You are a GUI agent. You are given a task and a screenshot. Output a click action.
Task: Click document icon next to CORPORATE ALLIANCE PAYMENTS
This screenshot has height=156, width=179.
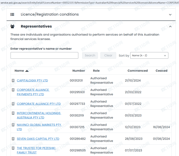pyautogui.click(x=13, y=90)
